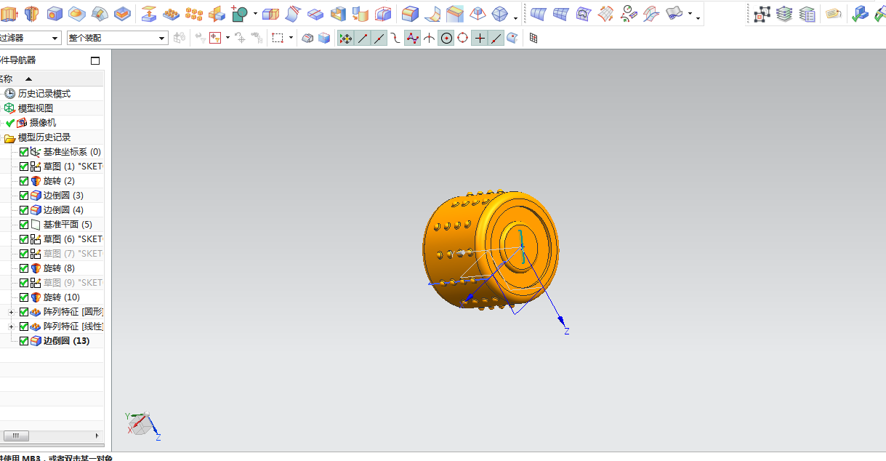The image size is (886, 461).
Task: Toggle the 旋转 (8) checkbox
Action: [24, 268]
